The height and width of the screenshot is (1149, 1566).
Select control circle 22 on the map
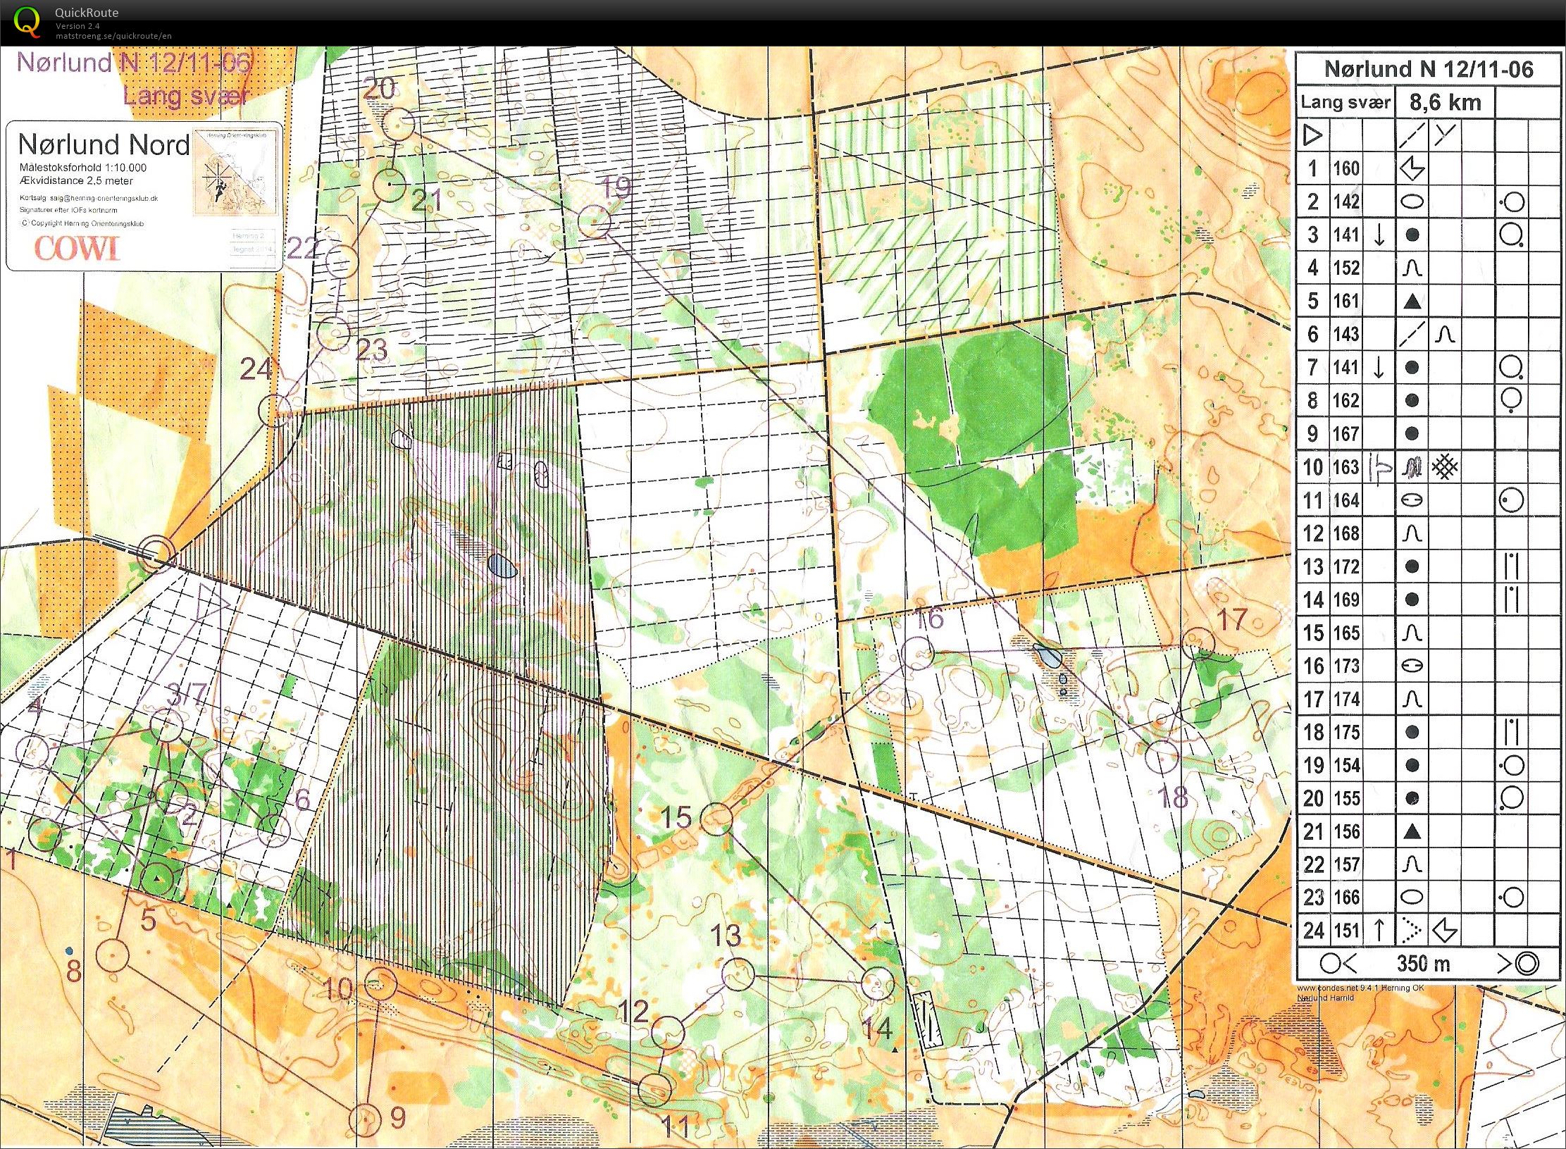(342, 262)
